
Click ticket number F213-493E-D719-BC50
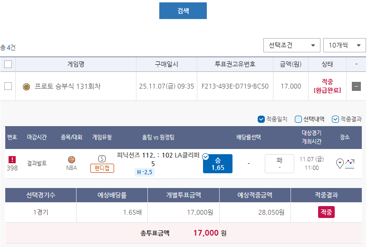point(235,86)
